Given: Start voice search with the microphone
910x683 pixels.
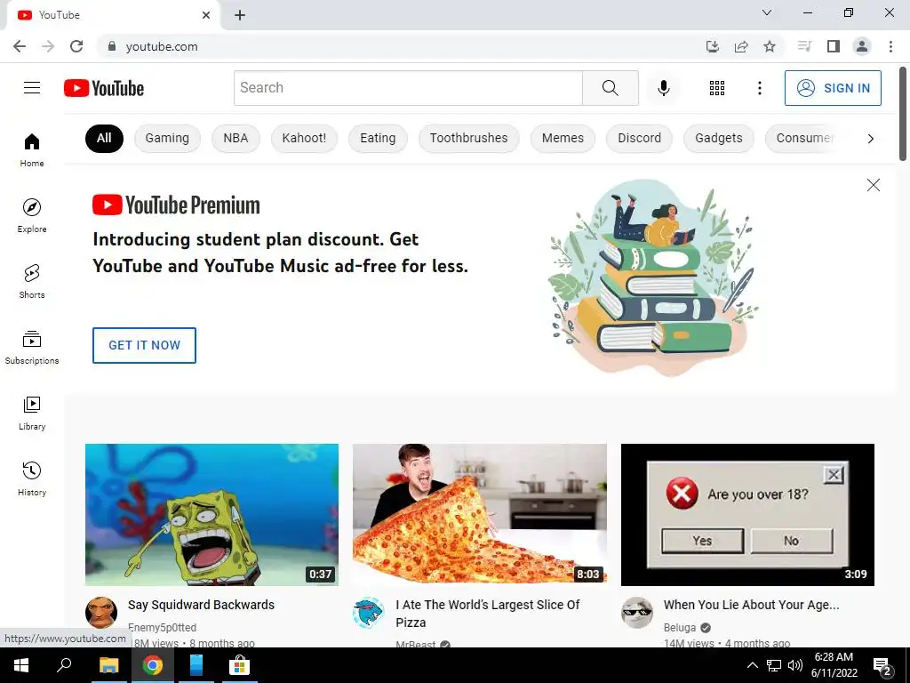Looking at the screenshot, I should pos(663,88).
